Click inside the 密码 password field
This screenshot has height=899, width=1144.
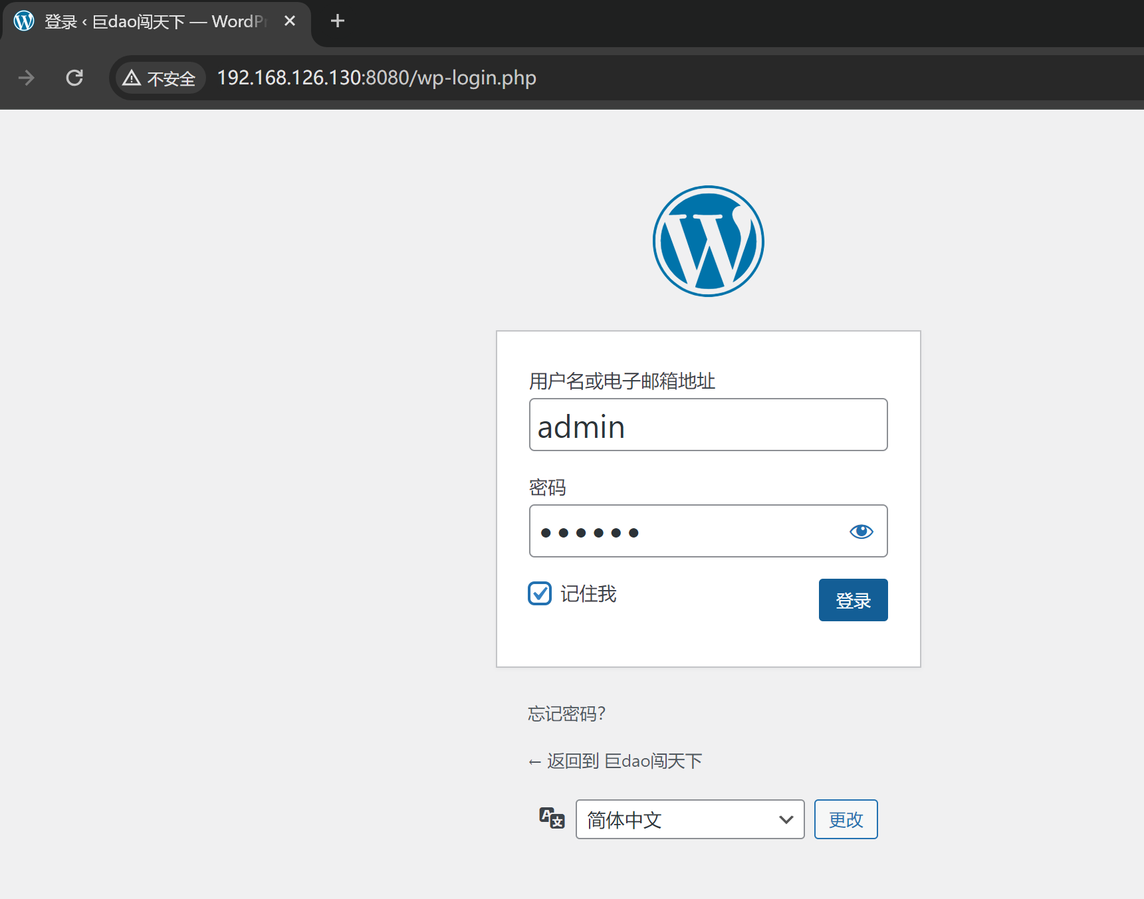click(685, 532)
